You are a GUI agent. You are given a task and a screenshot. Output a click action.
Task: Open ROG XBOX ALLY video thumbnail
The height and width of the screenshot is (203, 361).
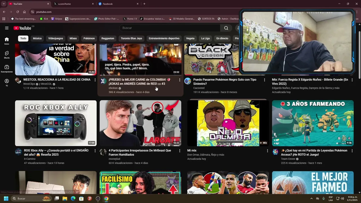pyautogui.click(x=56, y=123)
